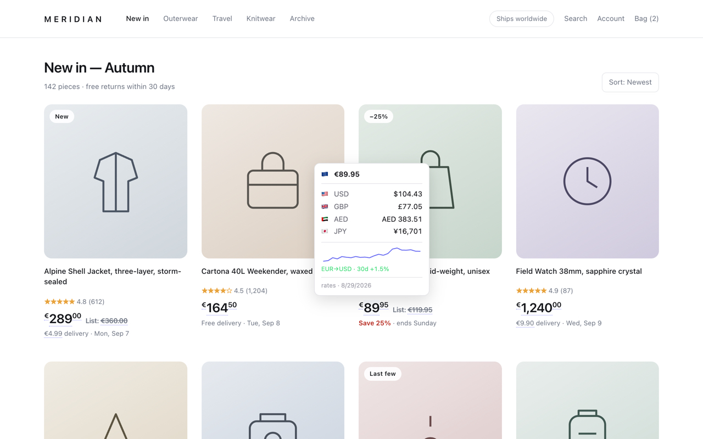Click the 'EUR→USD · 30d +1.5%' label

(x=355, y=269)
